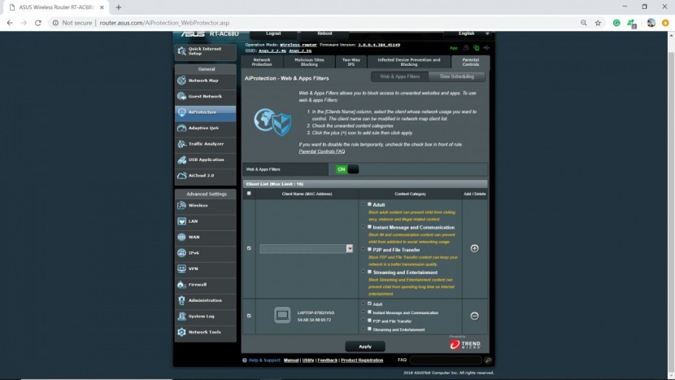The image size is (675, 380).
Task: Open the browser zoom magnifier icon
Action: (584, 23)
